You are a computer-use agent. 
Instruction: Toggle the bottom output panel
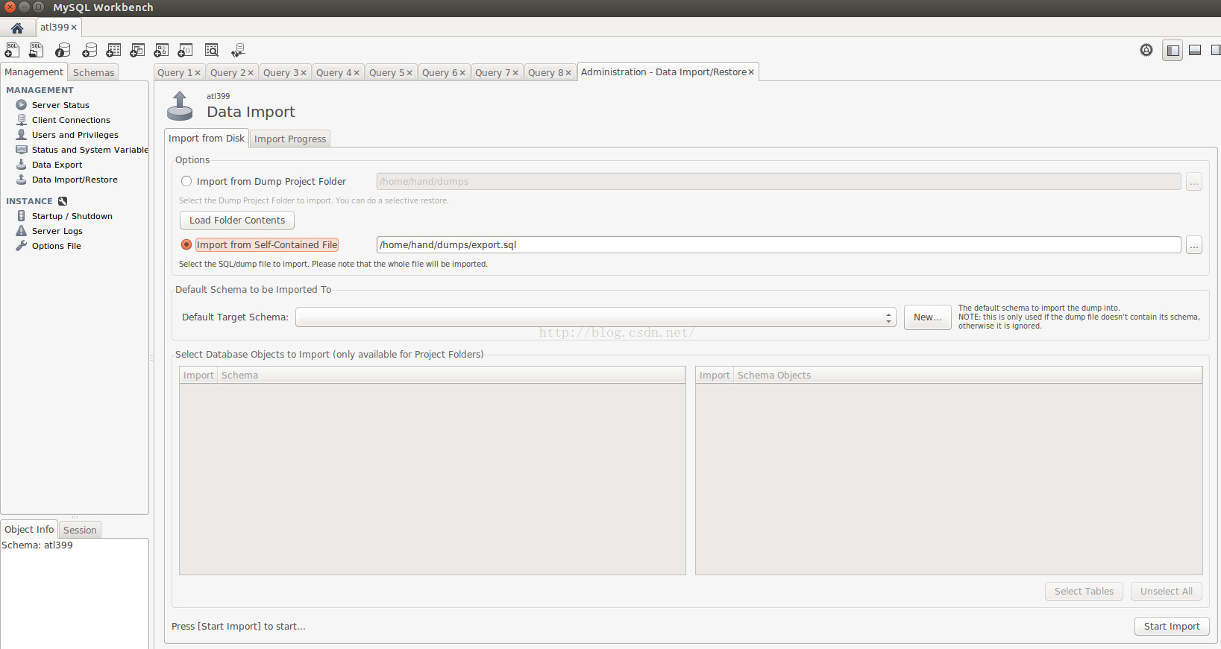click(1195, 50)
